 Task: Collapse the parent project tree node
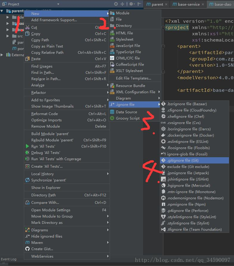point(2,11)
